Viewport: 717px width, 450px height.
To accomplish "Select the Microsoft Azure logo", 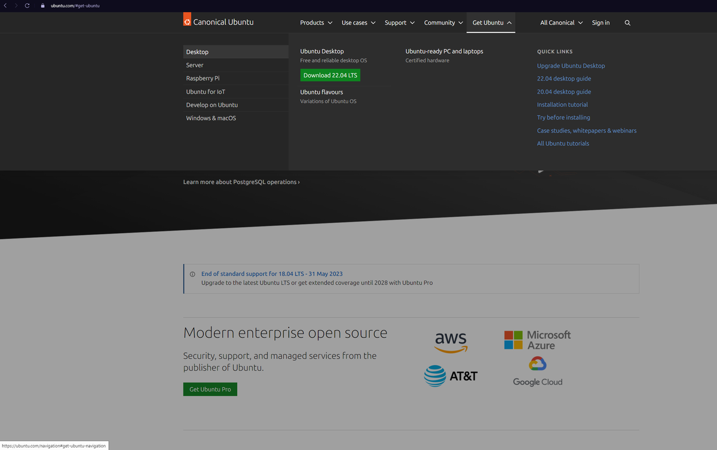I will [x=537, y=338].
